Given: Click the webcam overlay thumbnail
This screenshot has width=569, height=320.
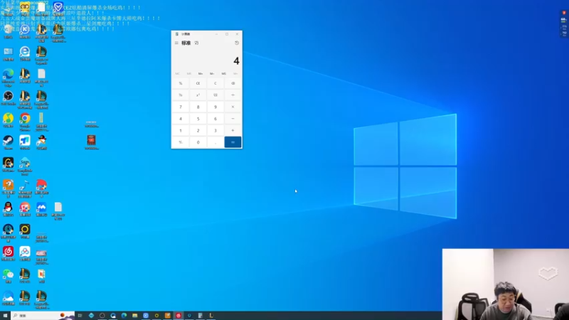Looking at the screenshot, I should 506,284.
